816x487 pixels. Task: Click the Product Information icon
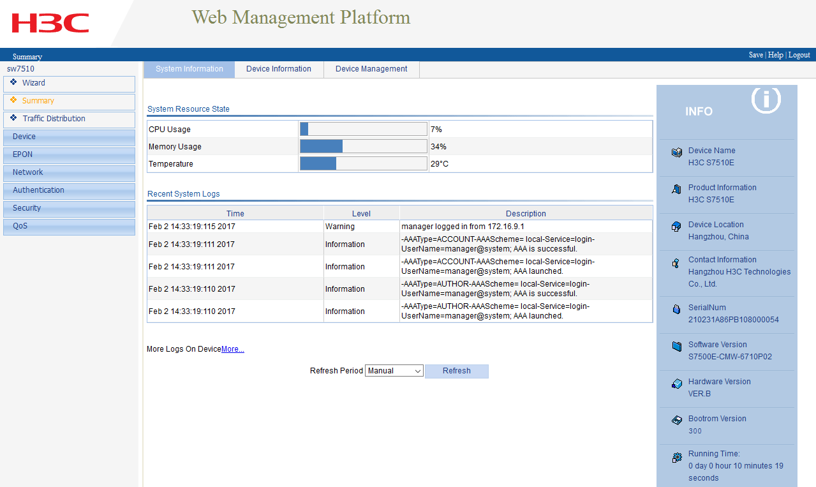click(x=677, y=190)
